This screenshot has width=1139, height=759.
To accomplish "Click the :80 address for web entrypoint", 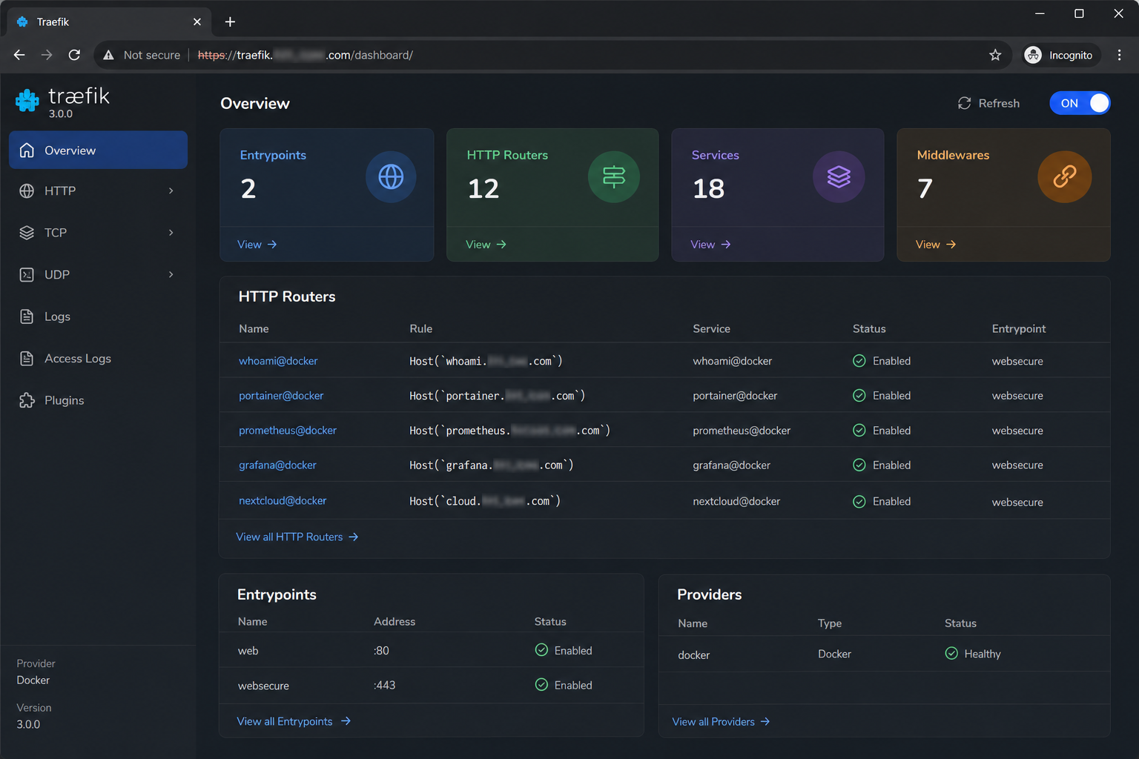I will point(382,651).
